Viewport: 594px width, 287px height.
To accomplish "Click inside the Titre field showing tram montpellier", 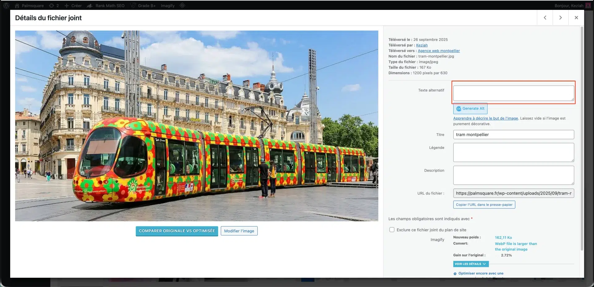I will (514, 135).
